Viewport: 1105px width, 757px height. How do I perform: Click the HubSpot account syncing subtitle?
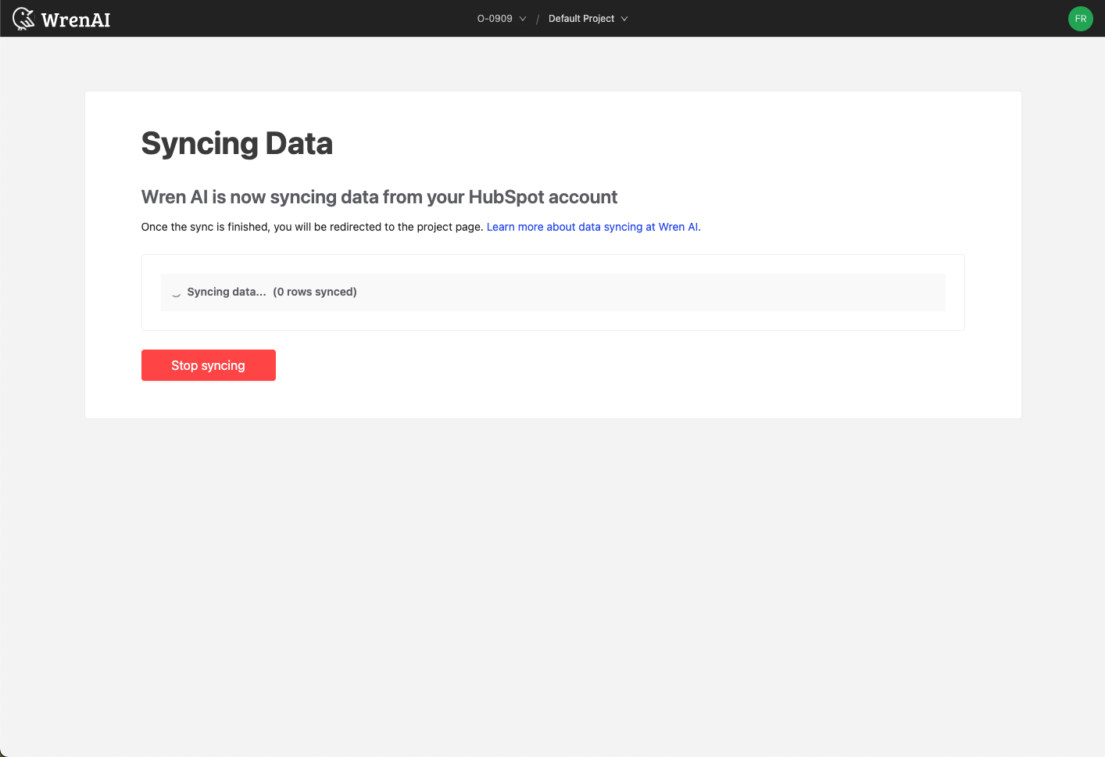pos(379,197)
